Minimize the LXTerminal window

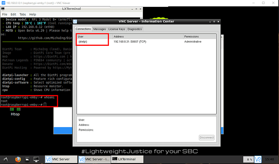click(x=132, y=9)
